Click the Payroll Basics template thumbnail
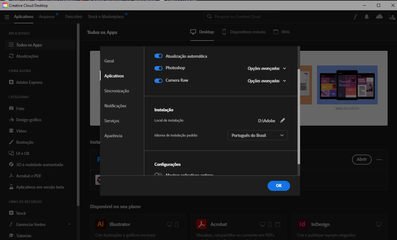This screenshot has width=397, height=240. (347, 85)
